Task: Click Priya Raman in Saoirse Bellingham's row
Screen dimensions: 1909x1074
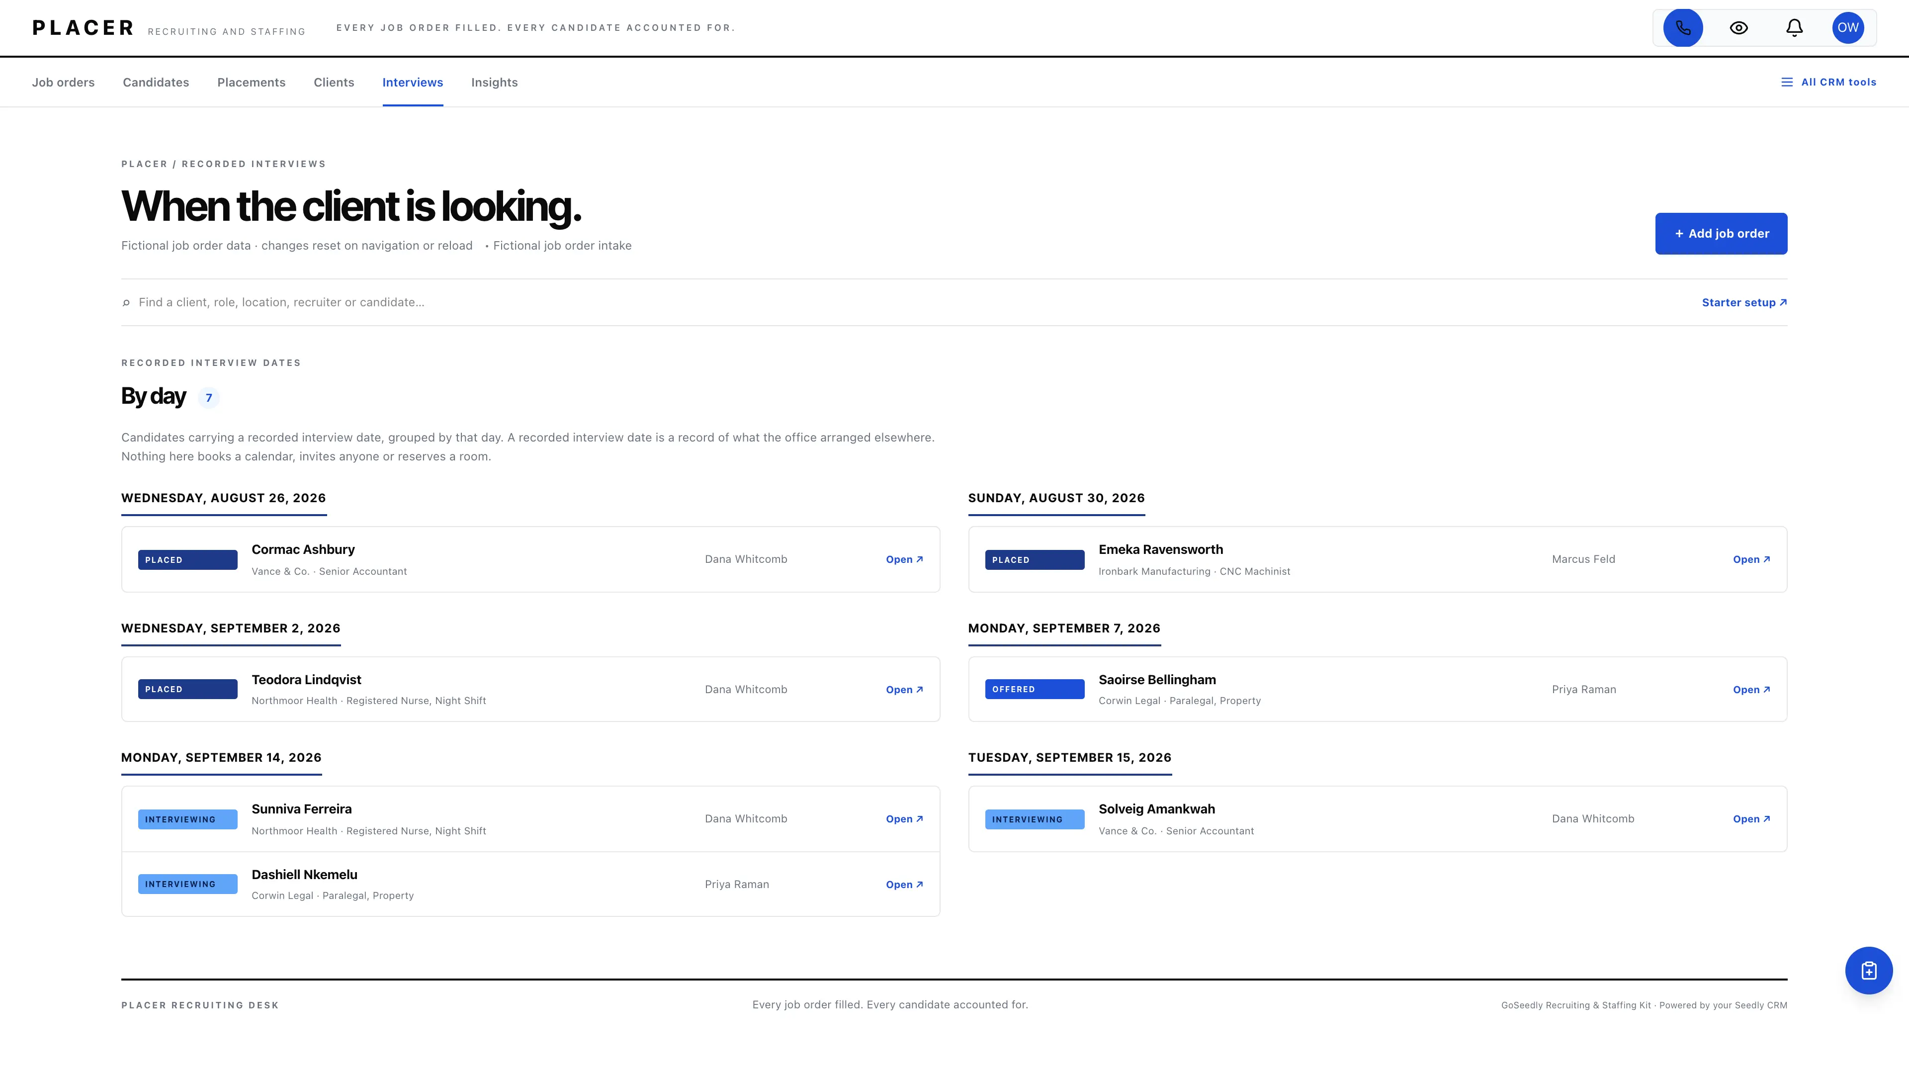Action: tap(1584, 689)
